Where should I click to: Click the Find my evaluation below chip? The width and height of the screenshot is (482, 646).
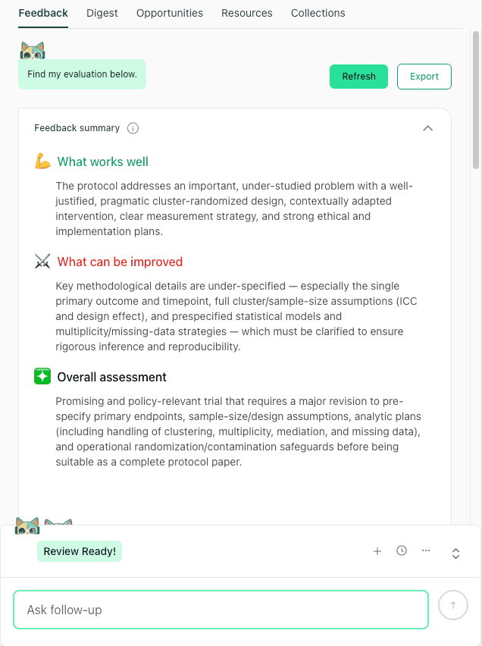coord(82,74)
